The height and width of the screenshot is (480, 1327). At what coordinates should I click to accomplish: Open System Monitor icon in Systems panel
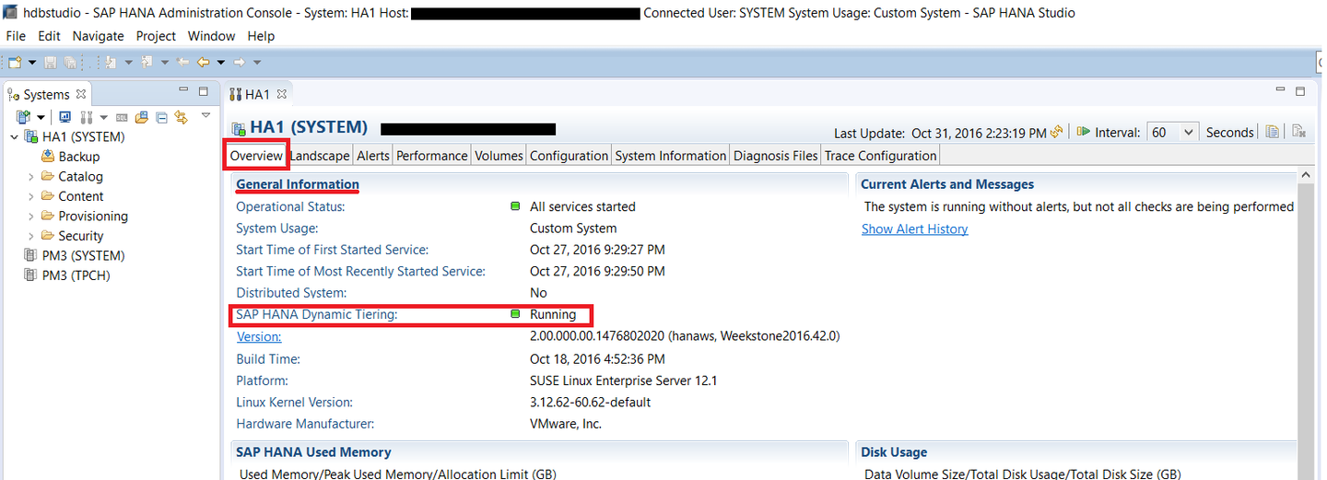pos(65,118)
